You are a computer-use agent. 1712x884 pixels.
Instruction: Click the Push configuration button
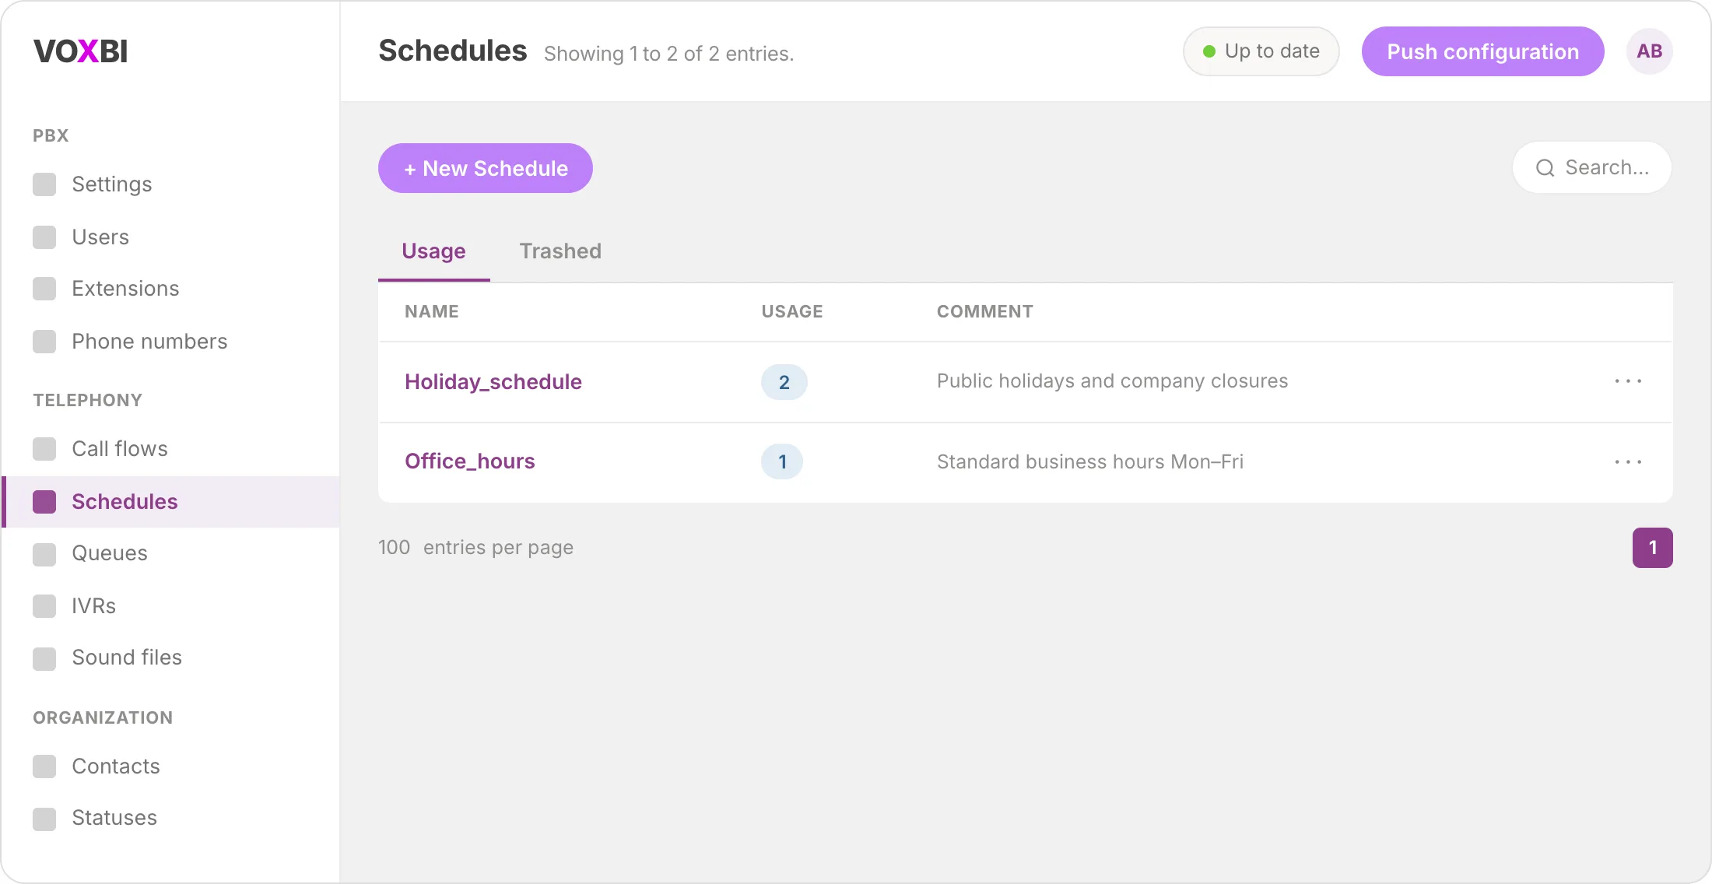pyautogui.click(x=1482, y=51)
